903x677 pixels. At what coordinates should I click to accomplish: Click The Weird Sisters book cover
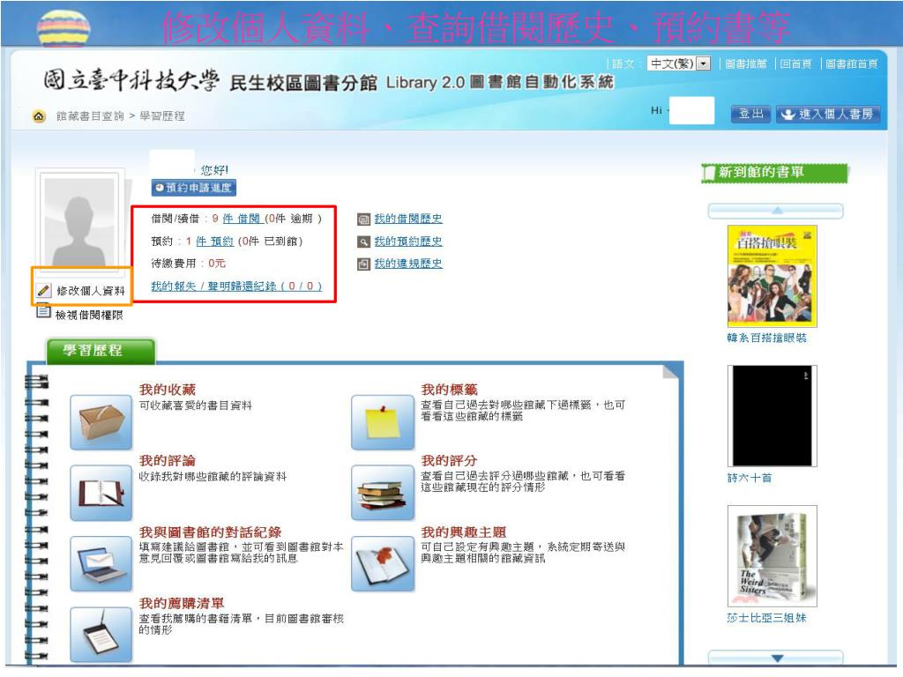point(772,556)
